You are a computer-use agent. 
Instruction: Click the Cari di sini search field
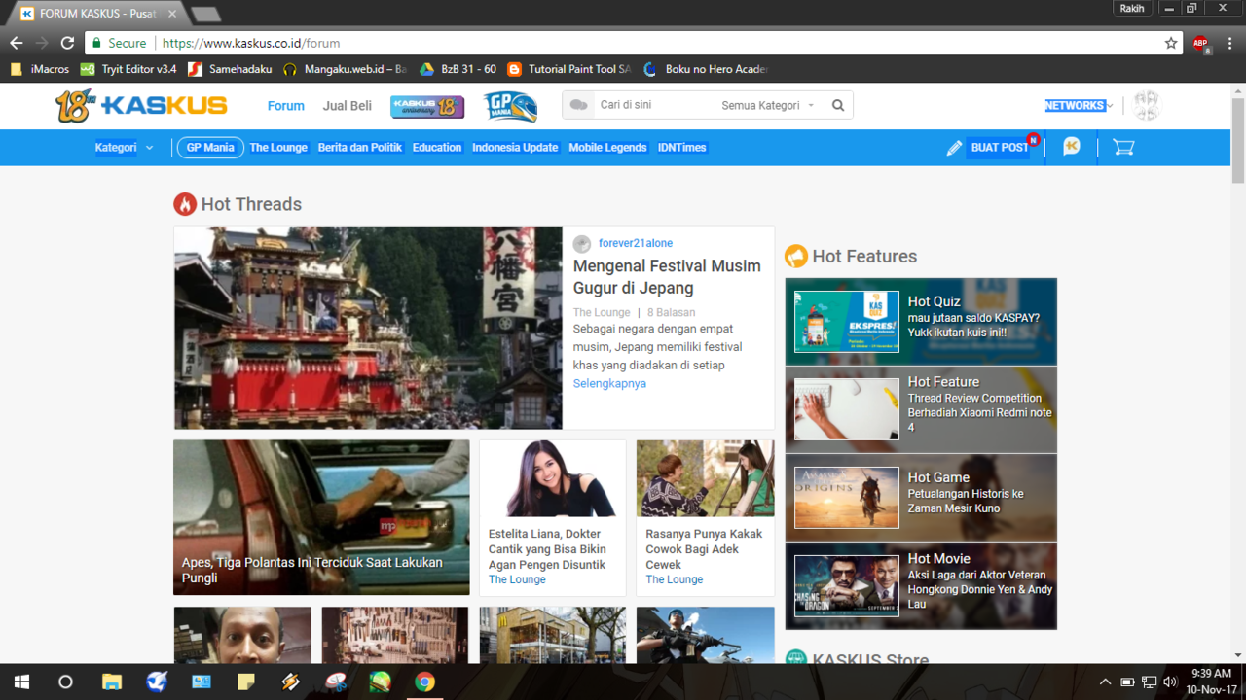[x=654, y=105]
